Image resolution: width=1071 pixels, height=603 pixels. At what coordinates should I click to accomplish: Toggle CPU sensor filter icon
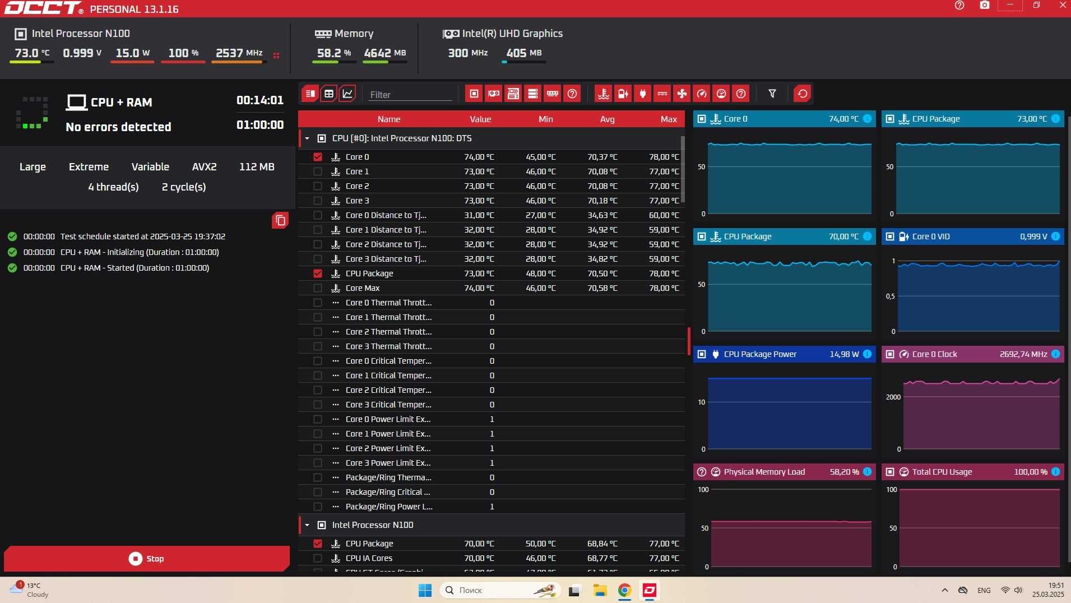[x=474, y=94]
